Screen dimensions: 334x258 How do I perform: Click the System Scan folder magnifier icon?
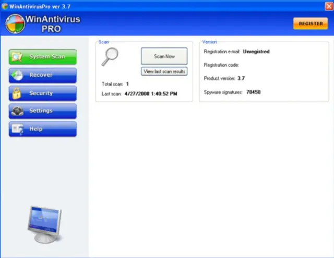[x=17, y=57]
